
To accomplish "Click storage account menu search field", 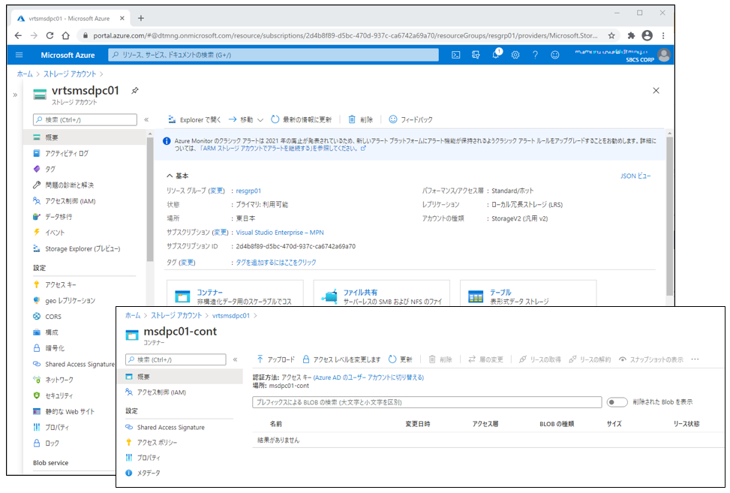I will pyautogui.click(x=86, y=119).
